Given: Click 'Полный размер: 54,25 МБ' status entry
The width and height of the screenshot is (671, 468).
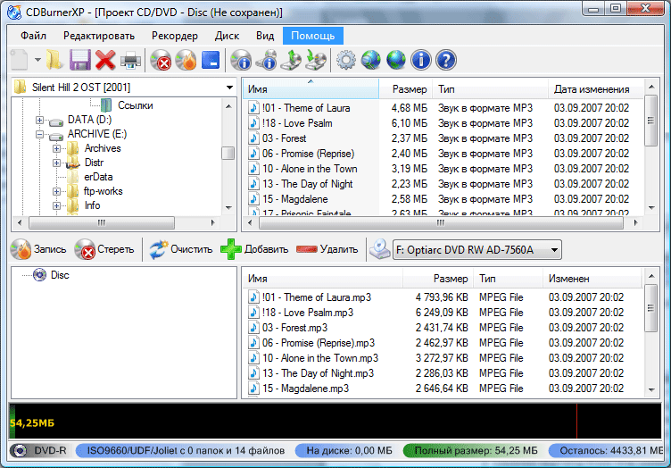Looking at the screenshot, I should click(474, 450).
